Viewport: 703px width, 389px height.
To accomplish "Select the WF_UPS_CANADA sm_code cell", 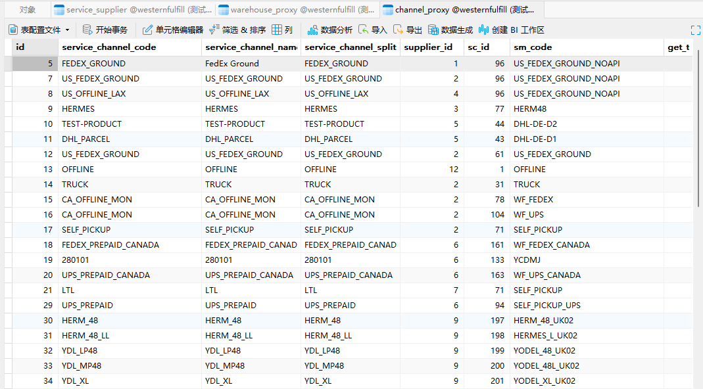I will pyautogui.click(x=587, y=275).
